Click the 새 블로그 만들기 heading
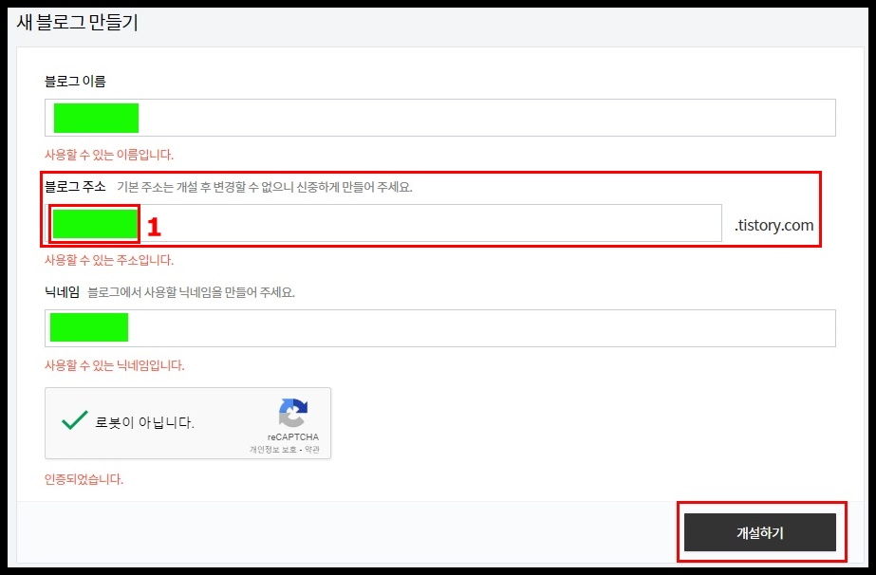This screenshot has width=876, height=575. pyautogui.click(x=78, y=23)
